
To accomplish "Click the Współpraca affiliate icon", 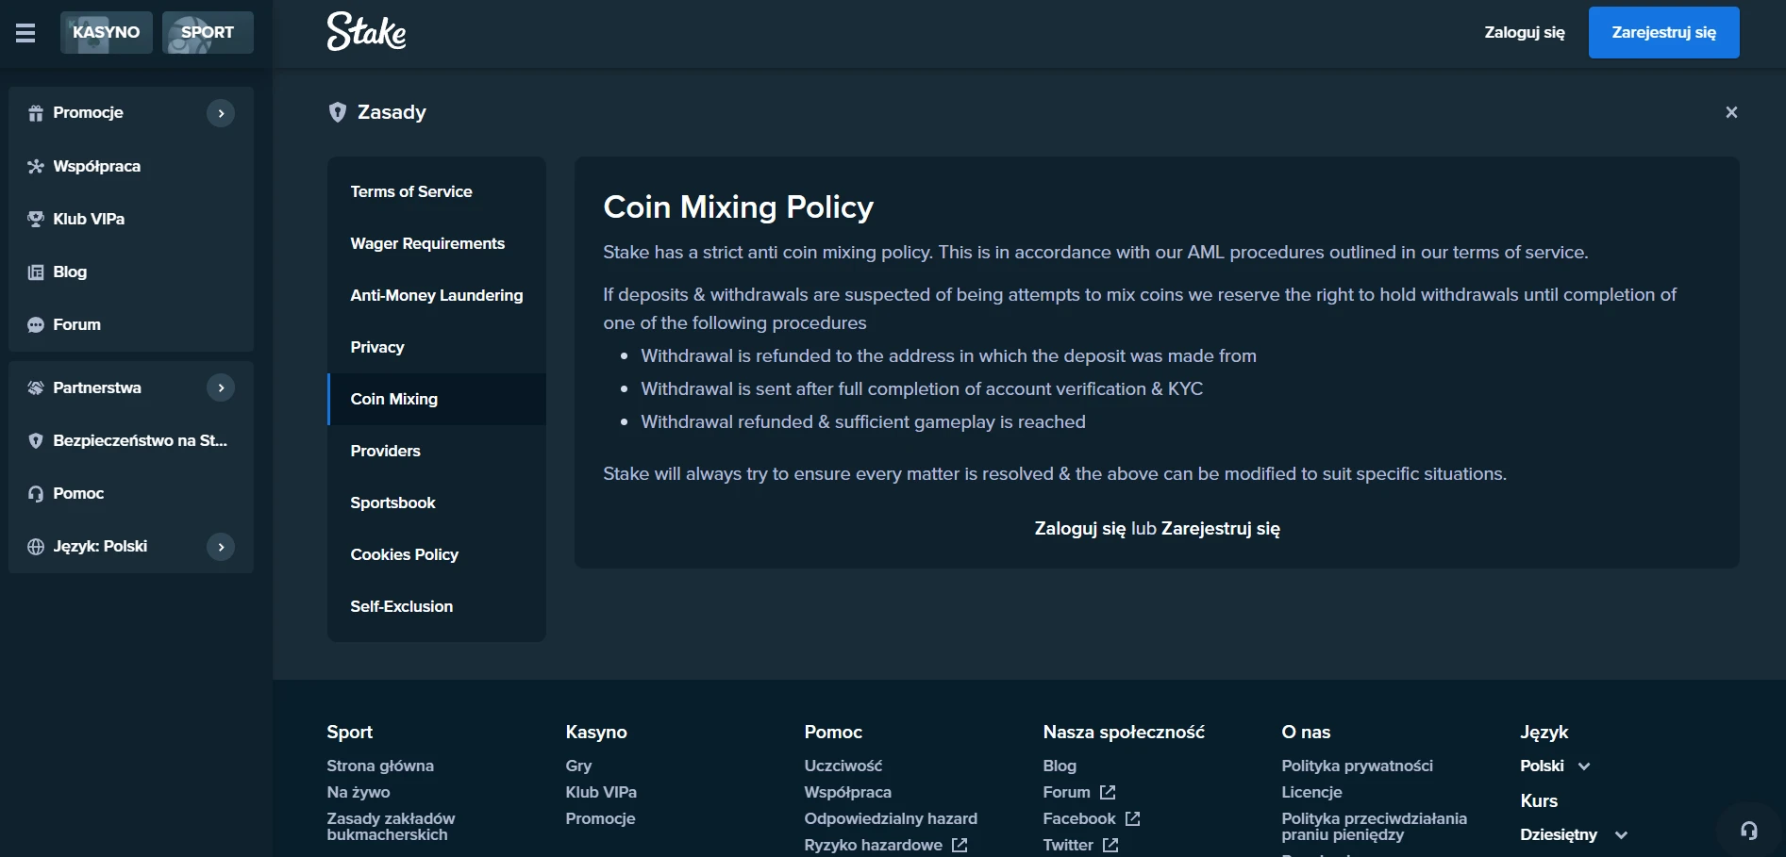I will coord(36,166).
